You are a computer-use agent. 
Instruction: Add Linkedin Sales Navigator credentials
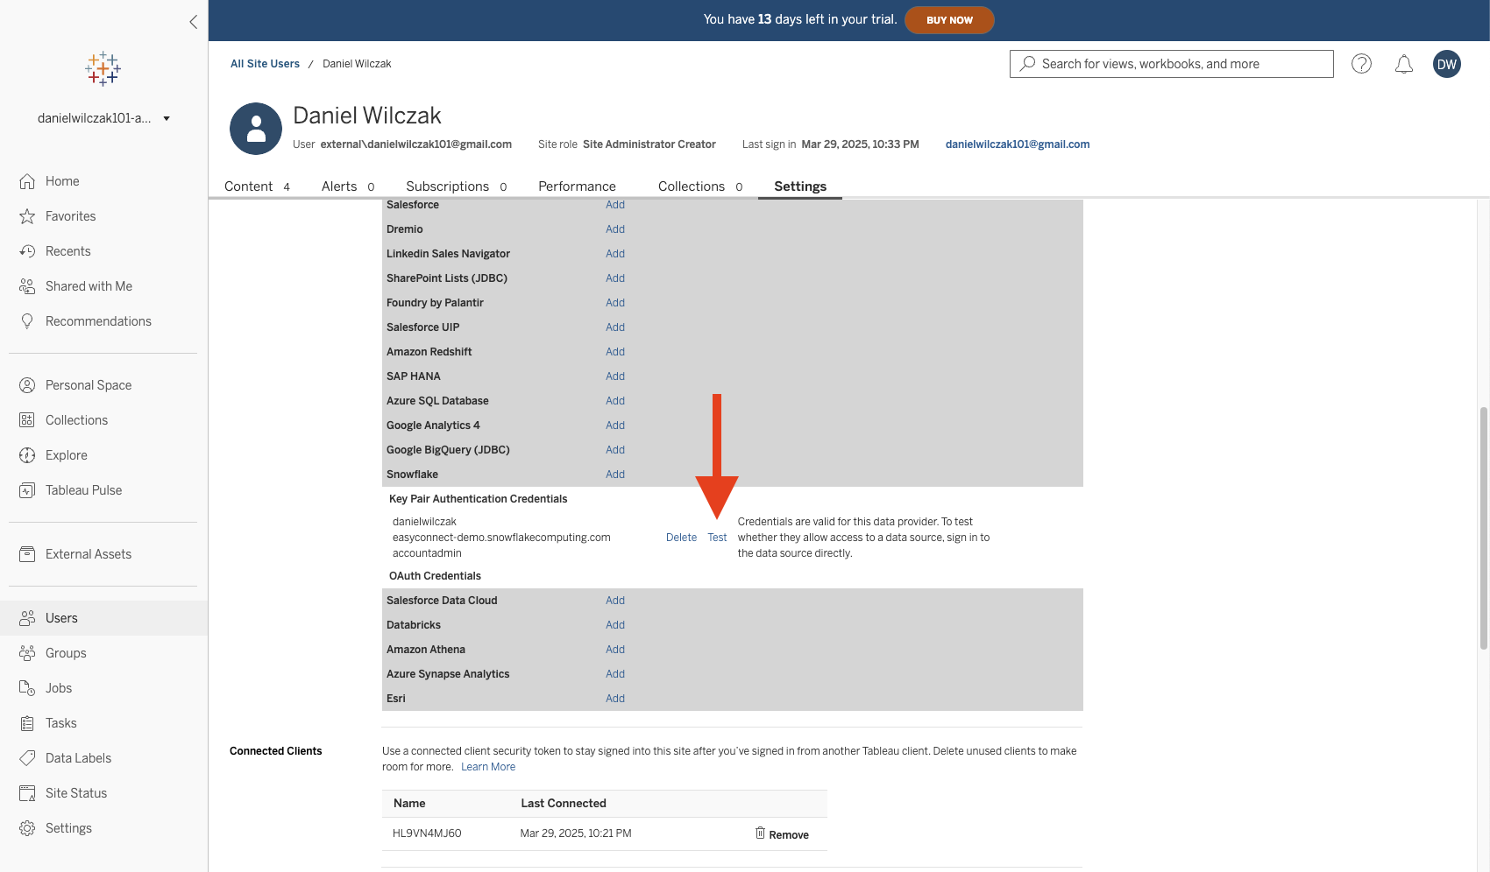point(615,254)
